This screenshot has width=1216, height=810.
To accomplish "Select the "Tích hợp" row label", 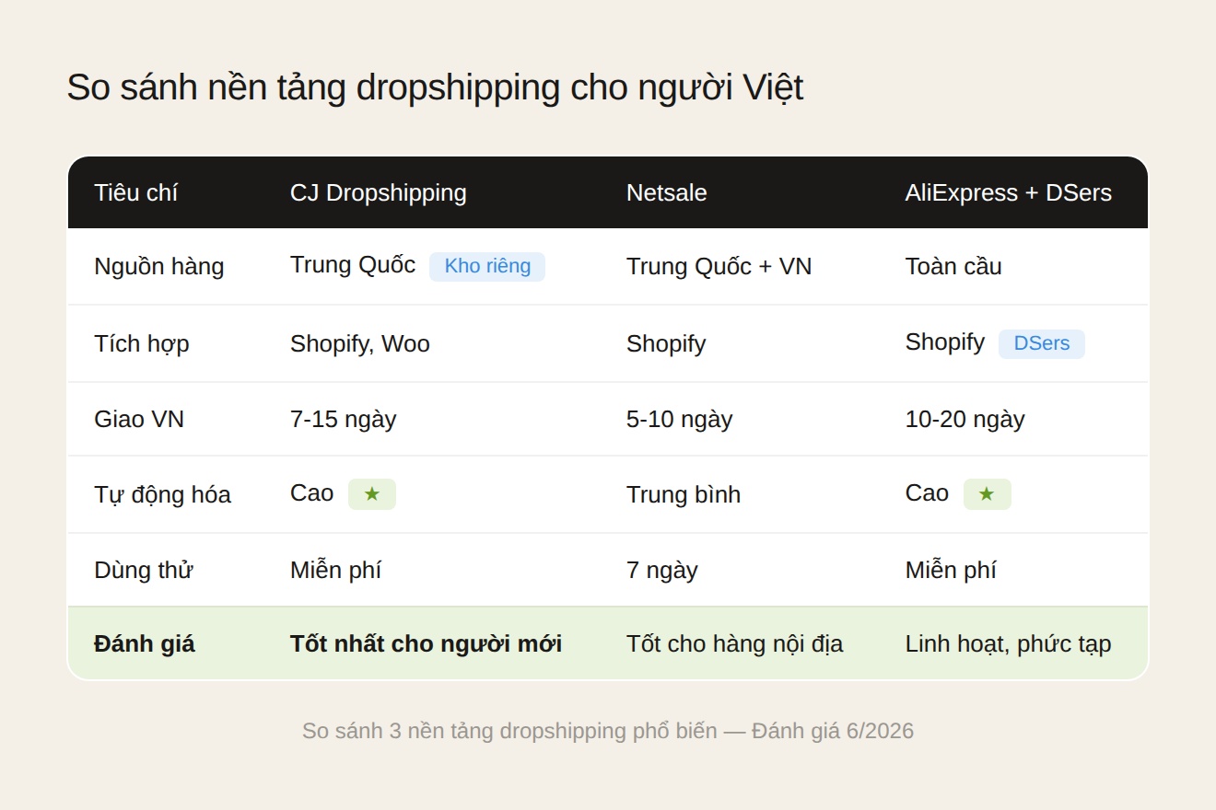I will coord(142,343).
